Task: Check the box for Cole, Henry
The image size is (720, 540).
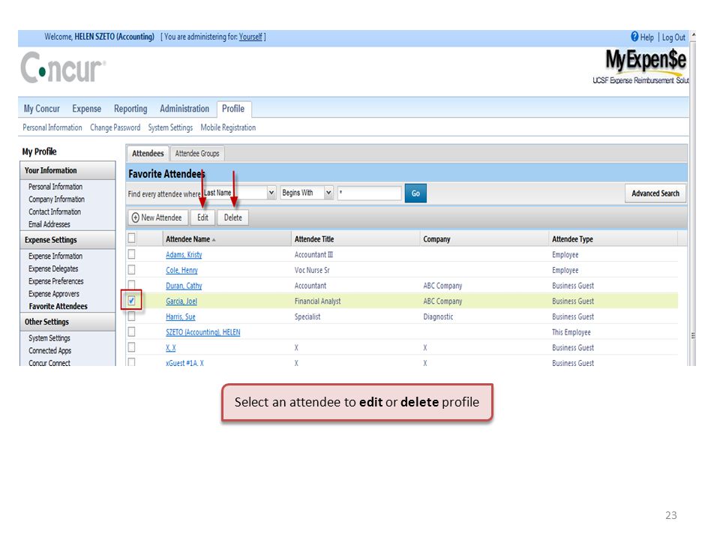Action: point(132,269)
